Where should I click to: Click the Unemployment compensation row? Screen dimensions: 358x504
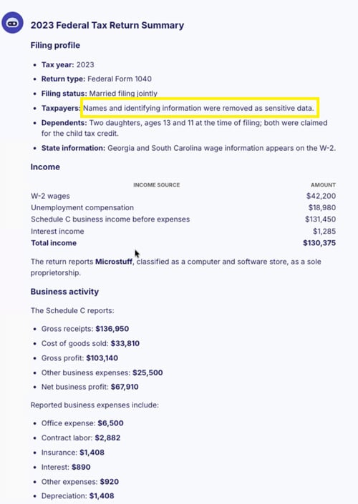183,207
